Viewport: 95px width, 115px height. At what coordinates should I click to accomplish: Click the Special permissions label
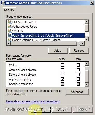[21, 84]
